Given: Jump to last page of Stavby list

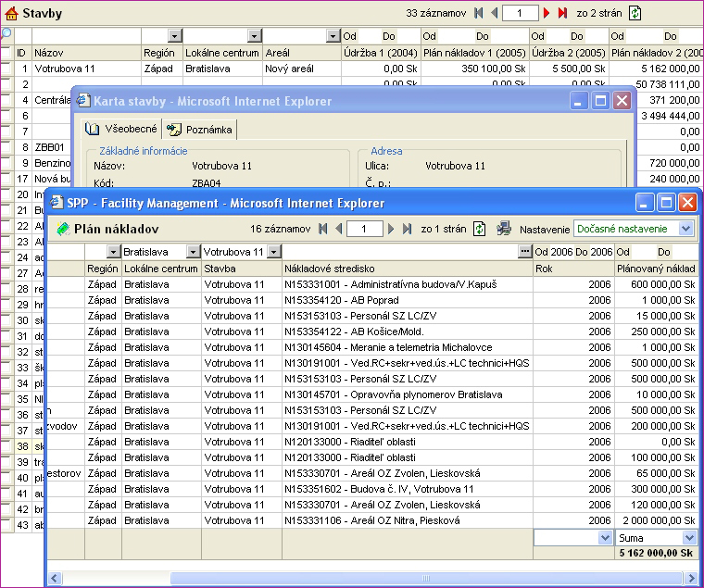Looking at the screenshot, I should tap(562, 13).
